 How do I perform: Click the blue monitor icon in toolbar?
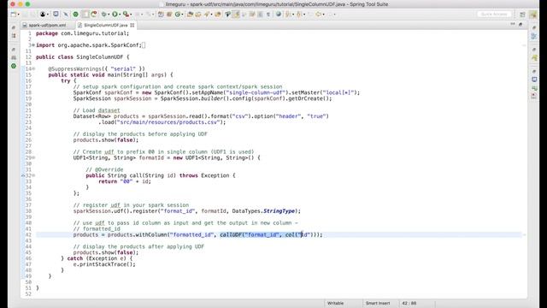click(56, 15)
